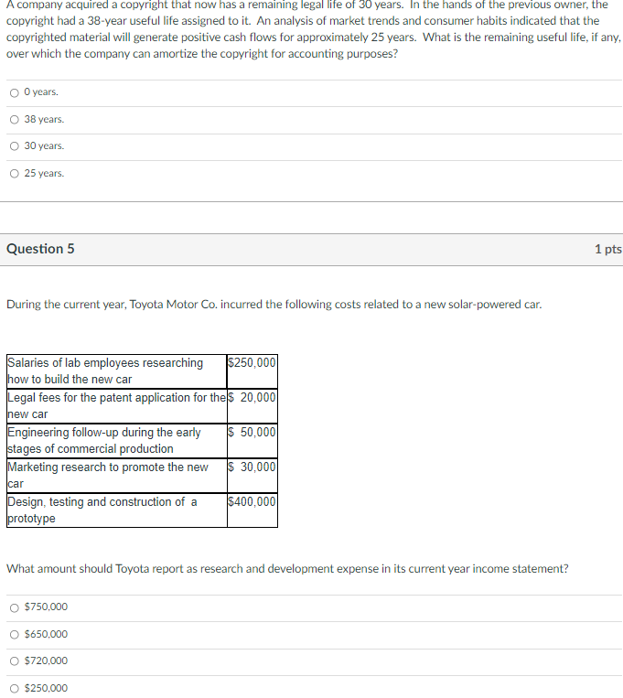Pick the '30 years.' answer choice
Viewport: 623px width, 698px height.
15,146
